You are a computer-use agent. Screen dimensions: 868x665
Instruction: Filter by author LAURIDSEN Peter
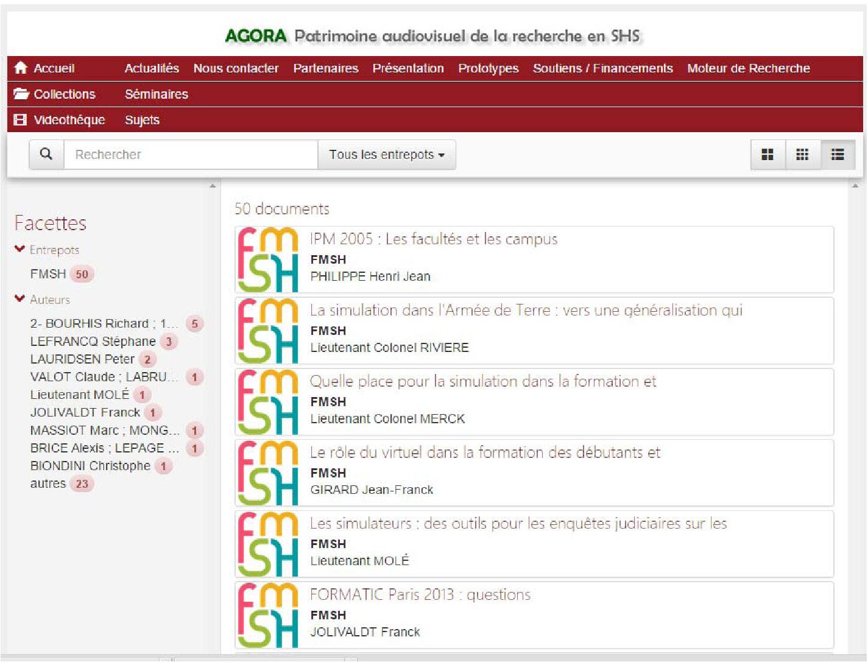coord(82,359)
